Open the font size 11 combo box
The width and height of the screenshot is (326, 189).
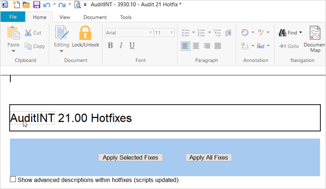click(164, 33)
